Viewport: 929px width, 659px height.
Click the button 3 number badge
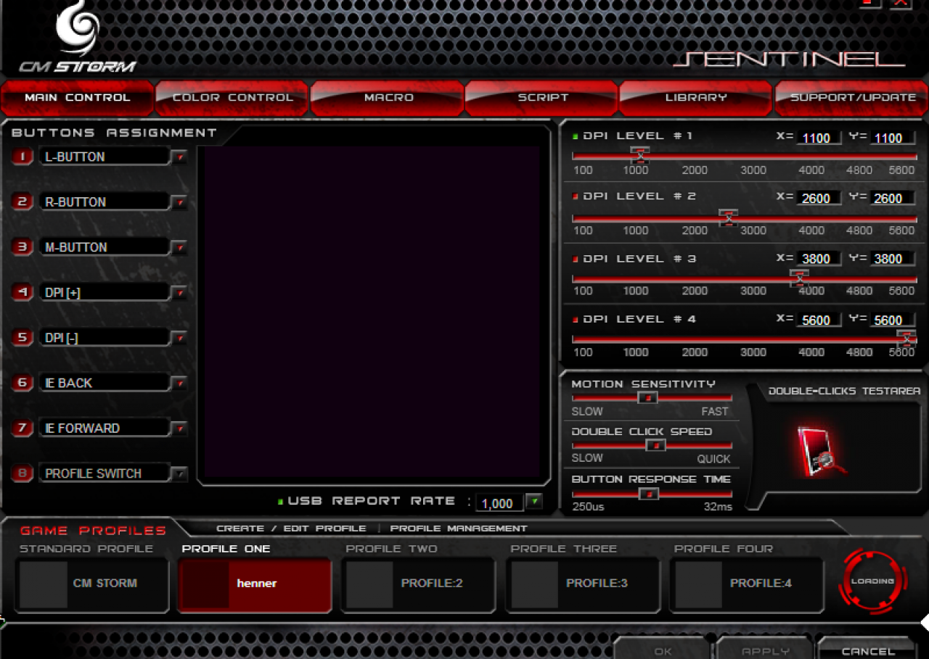tap(22, 247)
